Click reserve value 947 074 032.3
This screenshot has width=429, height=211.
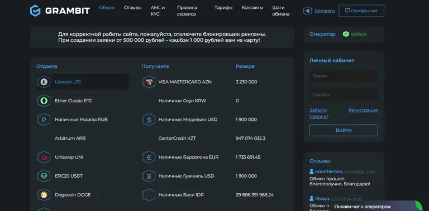(x=250, y=138)
